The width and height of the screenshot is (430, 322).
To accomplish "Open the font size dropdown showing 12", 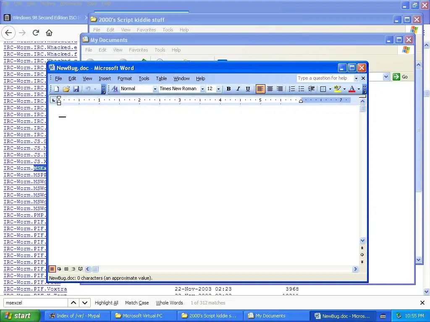I will (x=218, y=89).
